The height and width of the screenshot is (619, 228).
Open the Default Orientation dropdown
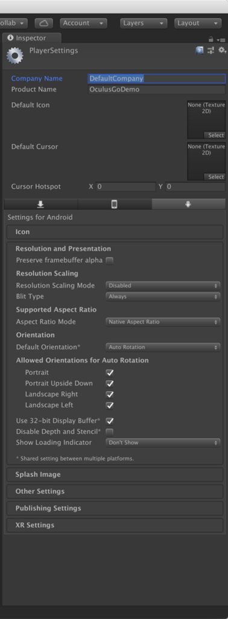coord(163,347)
